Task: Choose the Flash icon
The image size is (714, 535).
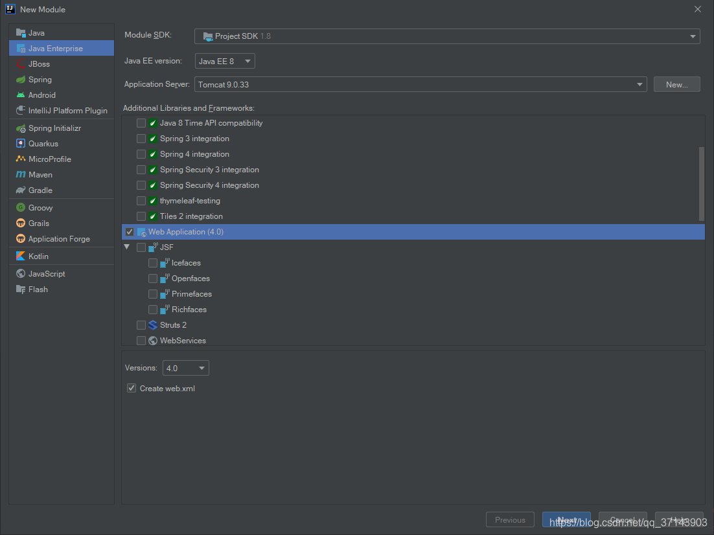Action: 21,289
